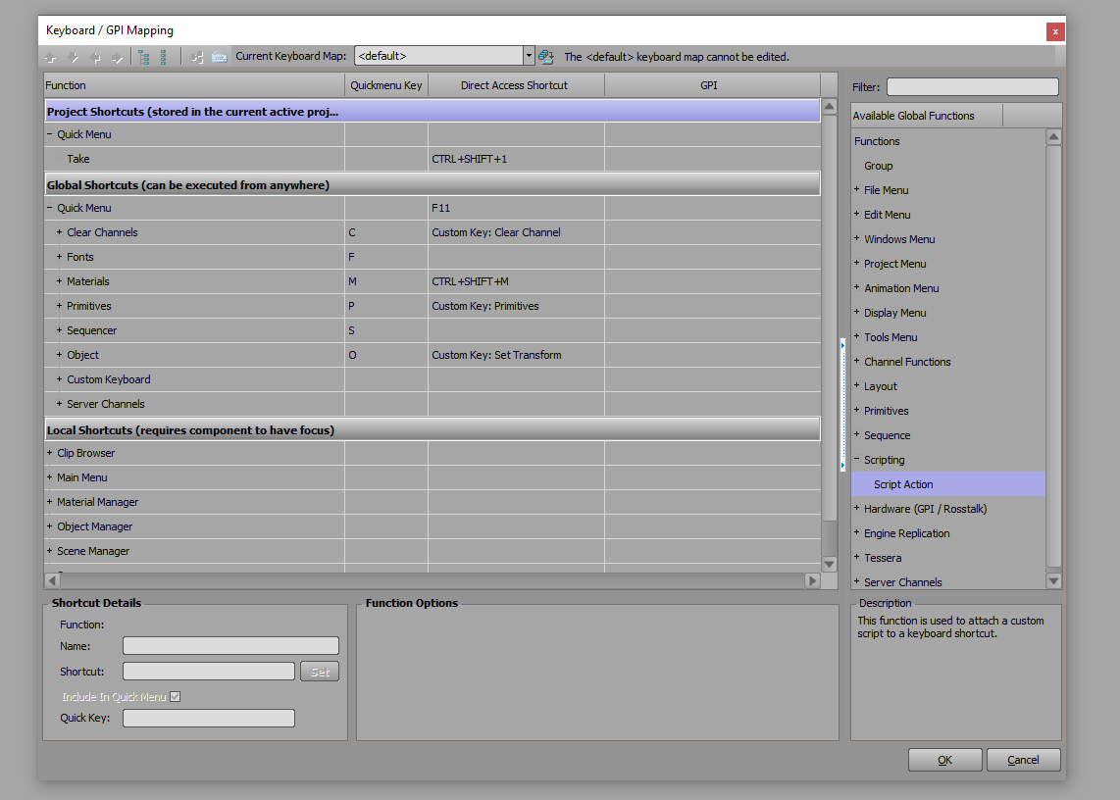This screenshot has height=800, width=1120.
Task: Expand Project Menu in the functions list
Action: (x=856, y=263)
